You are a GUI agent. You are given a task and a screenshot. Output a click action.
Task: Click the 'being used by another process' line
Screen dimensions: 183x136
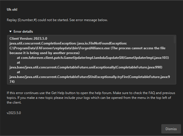45,53
